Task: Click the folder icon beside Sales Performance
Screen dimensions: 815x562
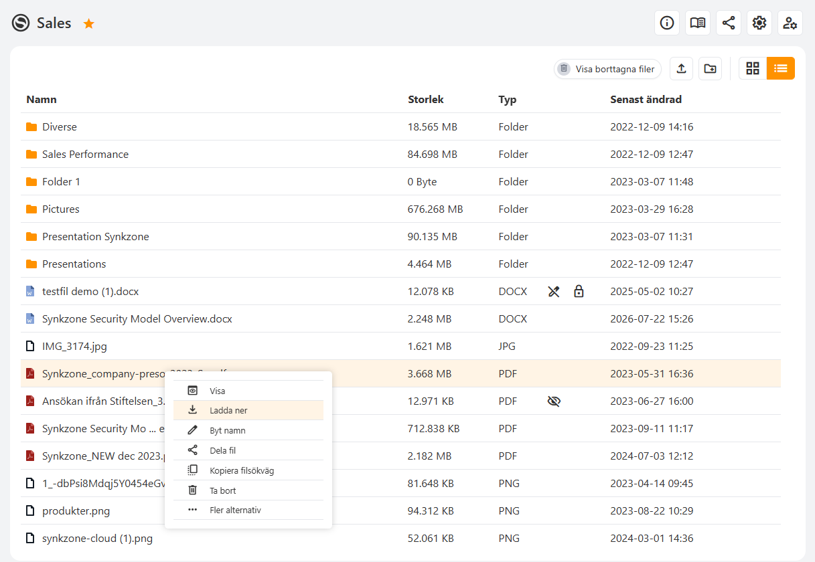Action: 31,155
